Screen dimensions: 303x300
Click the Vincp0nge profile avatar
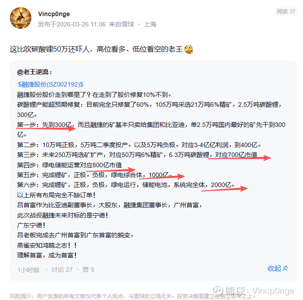coord(21,18)
